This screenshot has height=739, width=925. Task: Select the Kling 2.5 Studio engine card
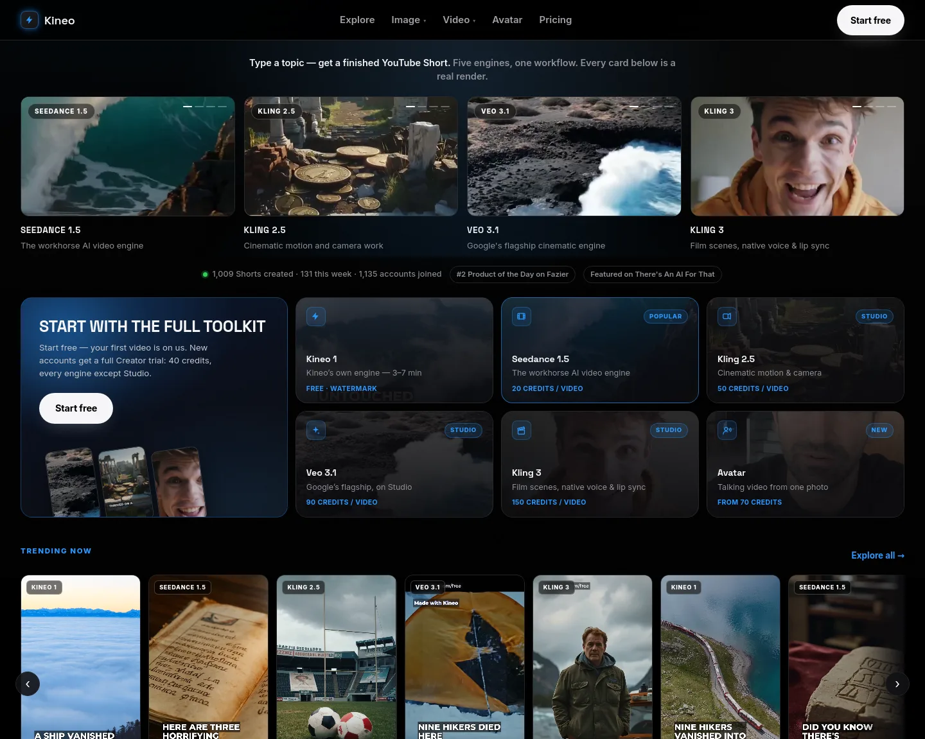pyautogui.click(x=806, y=350)
